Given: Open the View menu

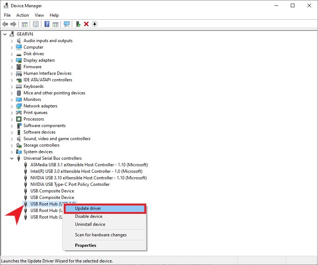Looking at the screenshot, I should (x=39, y=15).
